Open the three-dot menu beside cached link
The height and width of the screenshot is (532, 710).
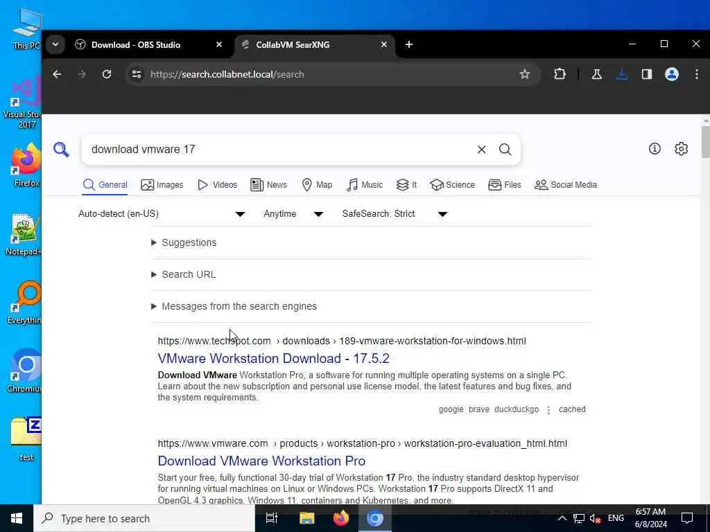coord(549,410)
